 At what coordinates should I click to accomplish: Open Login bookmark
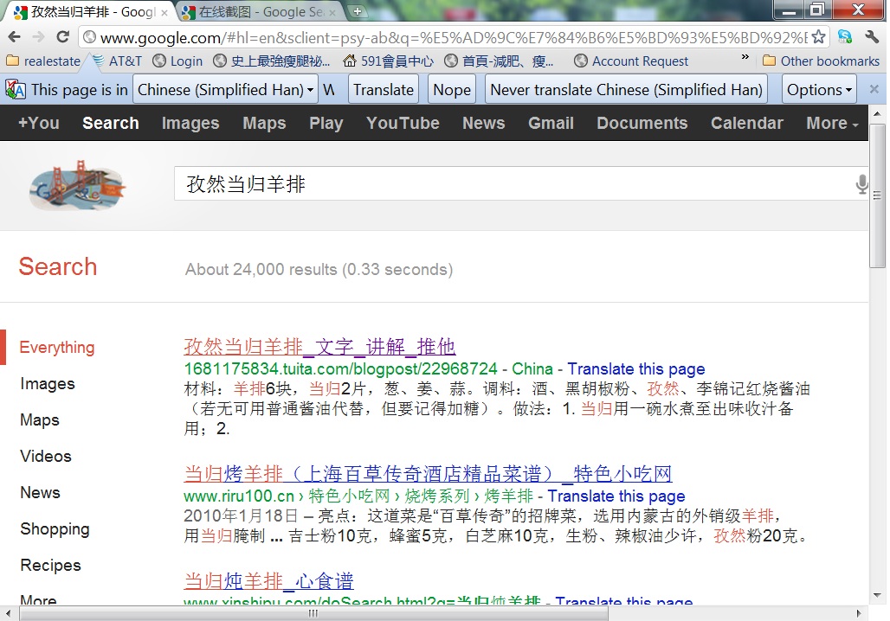tap(177, 61)
